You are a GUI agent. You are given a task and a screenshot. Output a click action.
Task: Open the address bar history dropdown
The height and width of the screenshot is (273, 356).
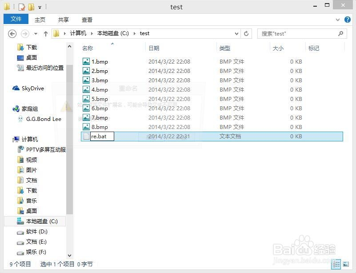pyautogui.click(x=236, y=33)
